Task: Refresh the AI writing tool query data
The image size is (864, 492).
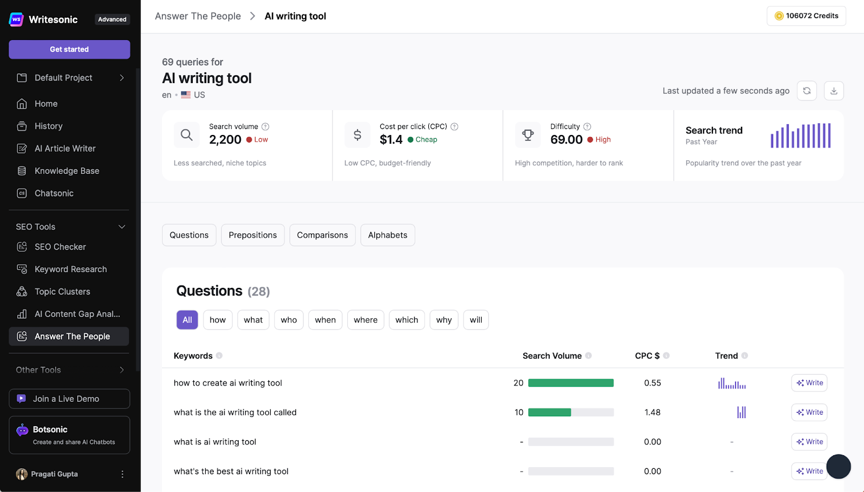Action: point(807,91)
